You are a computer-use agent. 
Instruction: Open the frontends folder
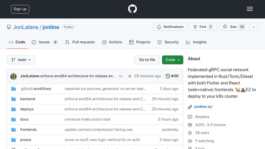pyautogui.click(x=28, y=130)
